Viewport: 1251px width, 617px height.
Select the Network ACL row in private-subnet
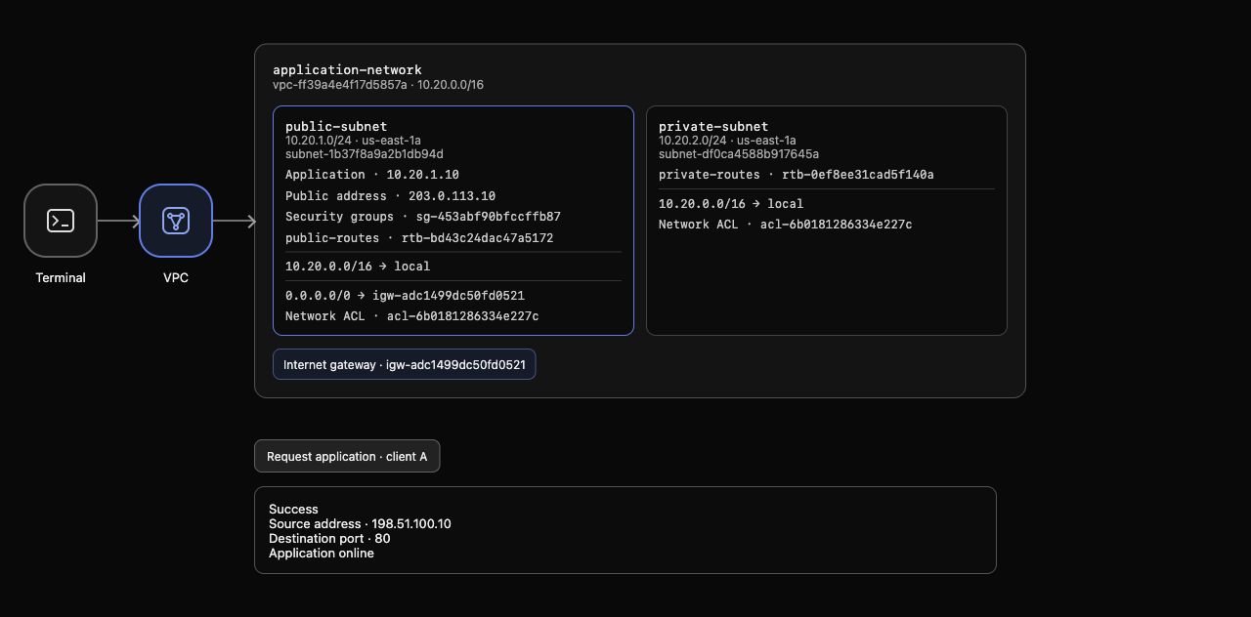786,225
